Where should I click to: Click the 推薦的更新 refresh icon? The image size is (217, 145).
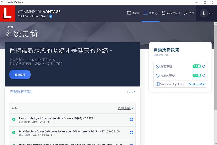point(157,76)
